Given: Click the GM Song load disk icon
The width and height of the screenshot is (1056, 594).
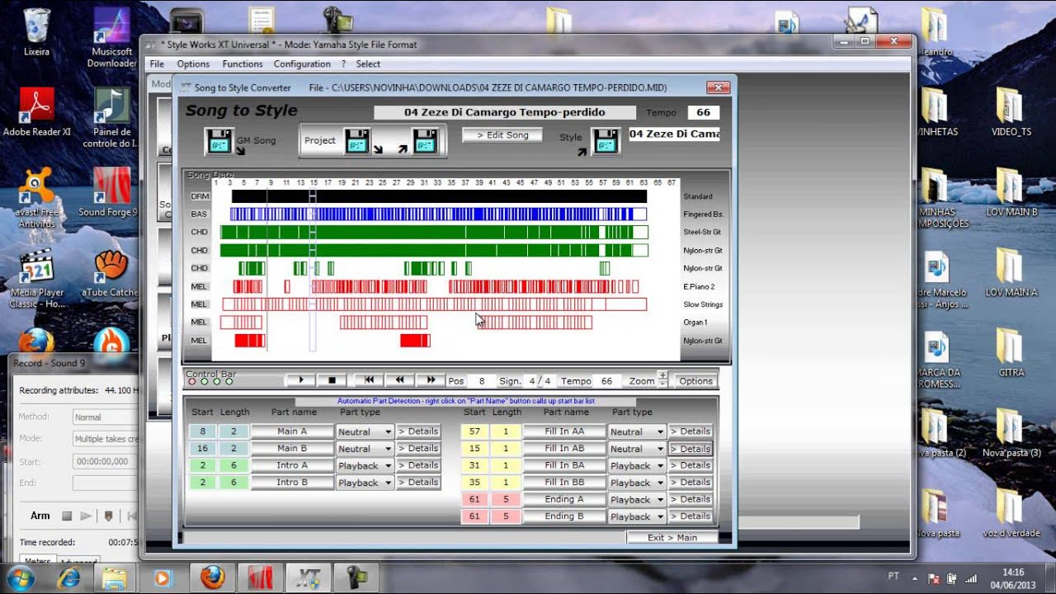Looking at the screenshot, I should pyautogui.click(x=219, y=141).
